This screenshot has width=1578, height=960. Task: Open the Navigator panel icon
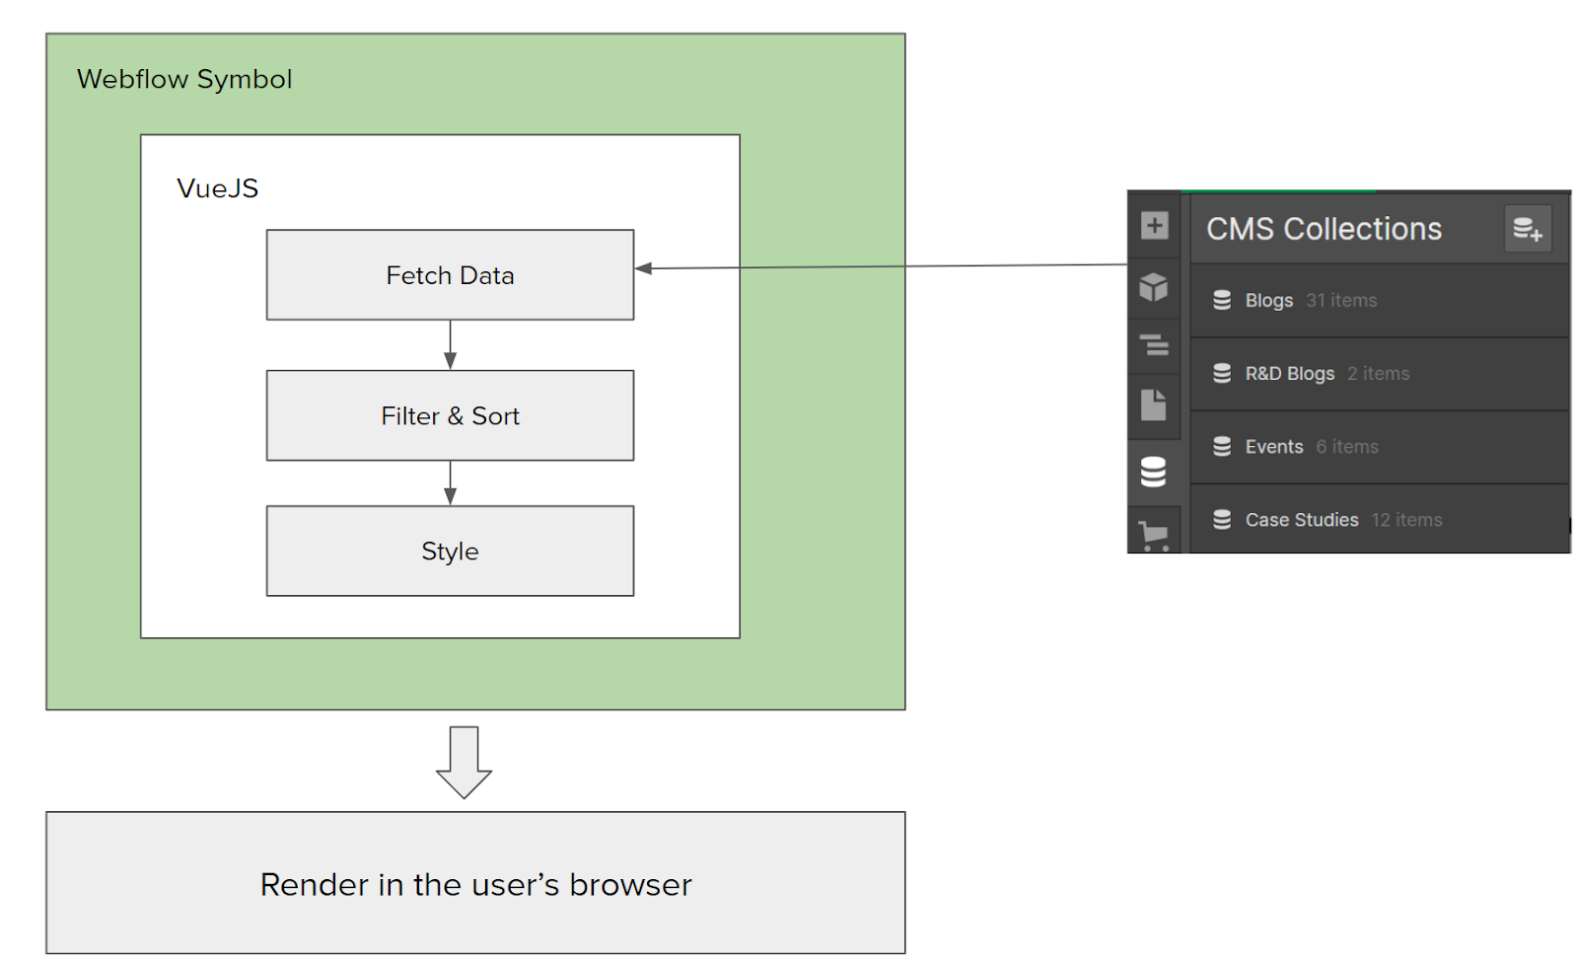coord(1154,345)
